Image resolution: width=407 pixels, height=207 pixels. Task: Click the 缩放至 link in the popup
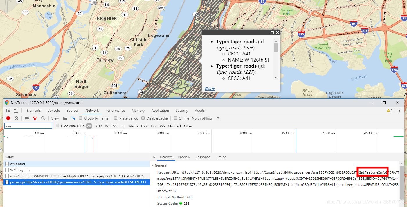pos(210,89)
